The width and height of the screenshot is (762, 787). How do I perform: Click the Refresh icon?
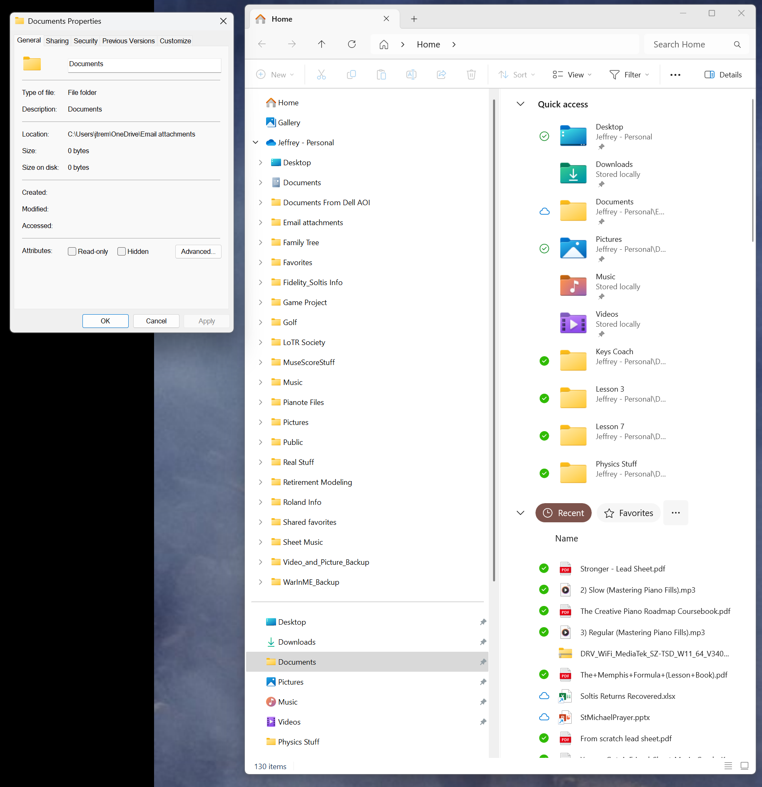(351, 44)
